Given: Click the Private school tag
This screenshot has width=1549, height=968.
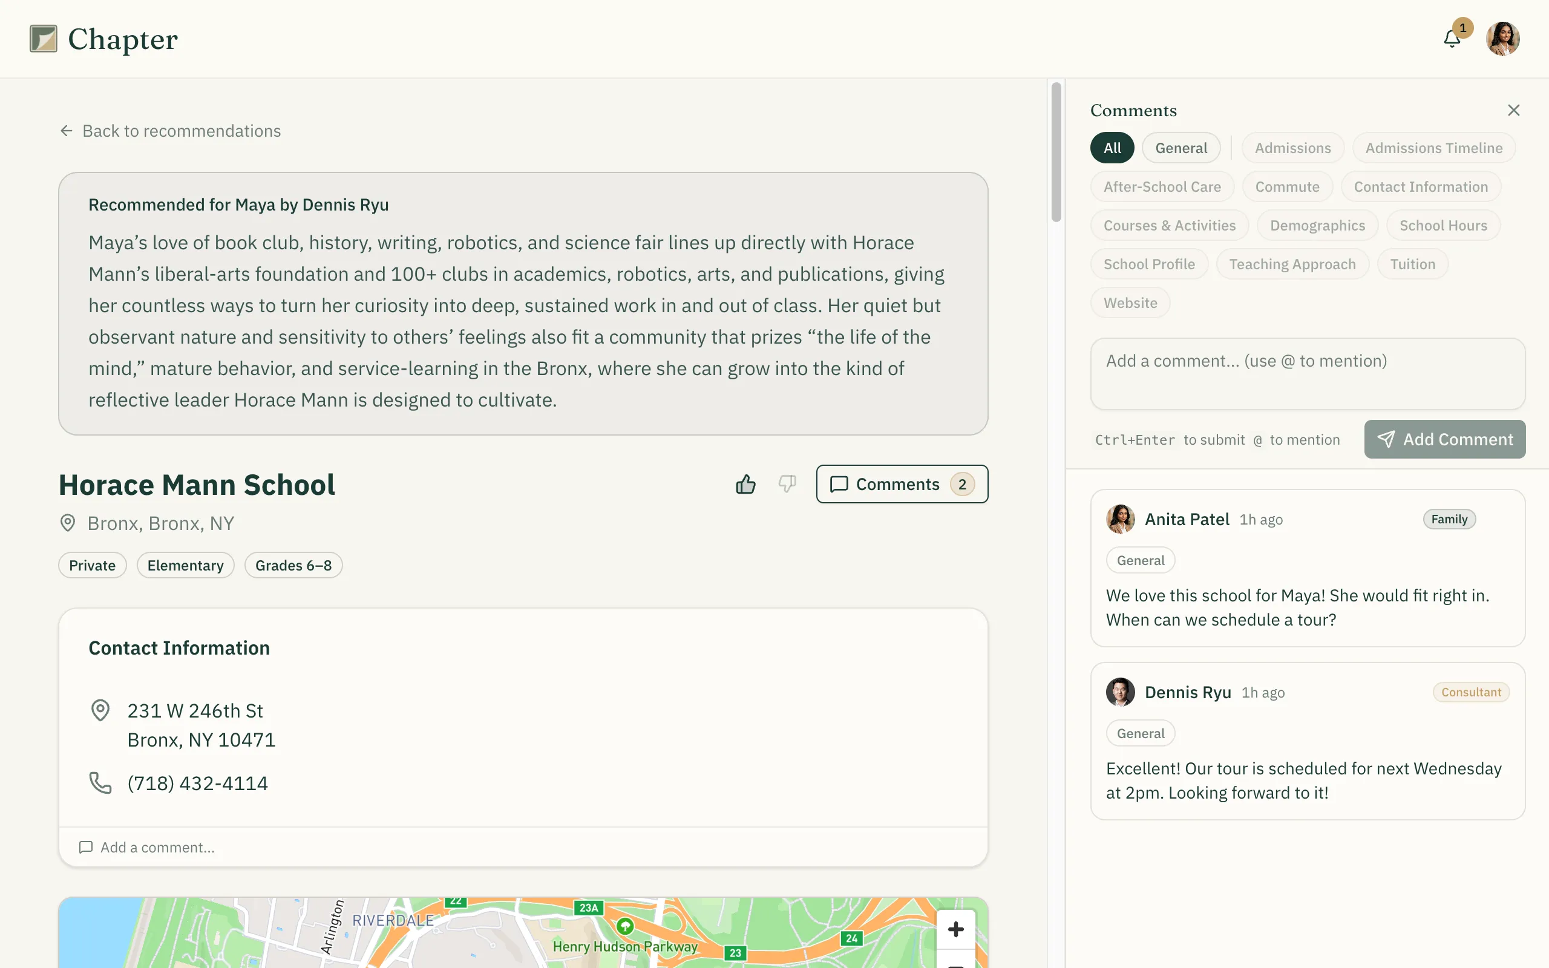Looking at the screenshot, I should tap(92, 565).
